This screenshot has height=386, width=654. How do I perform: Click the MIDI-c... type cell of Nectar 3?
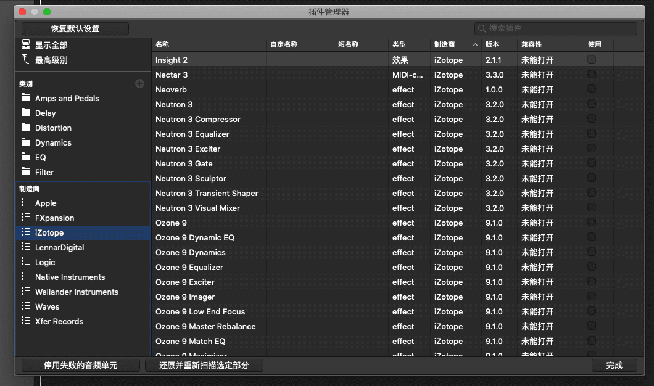click(x=407, y=75)
